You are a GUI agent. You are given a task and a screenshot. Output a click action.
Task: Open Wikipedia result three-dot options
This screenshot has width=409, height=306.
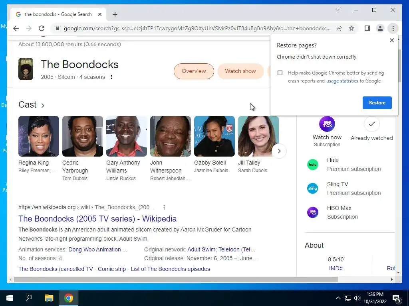[164, 207]
